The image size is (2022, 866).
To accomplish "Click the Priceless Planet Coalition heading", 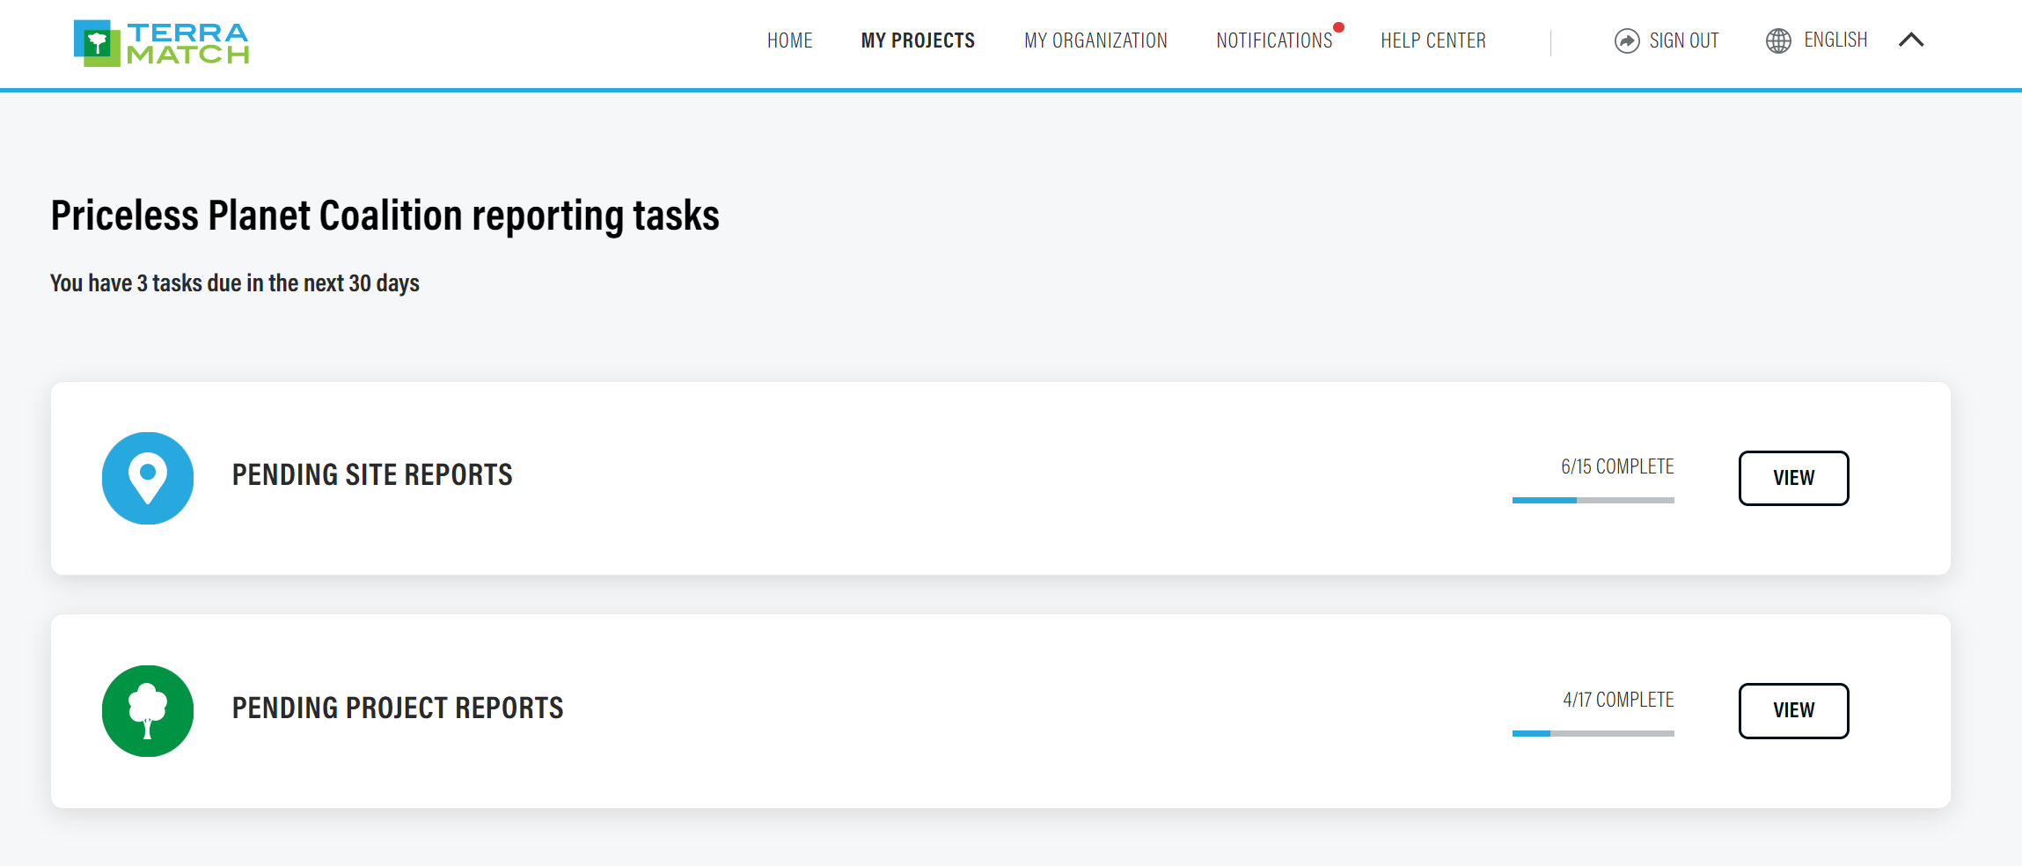I will [x=385, y=216].
